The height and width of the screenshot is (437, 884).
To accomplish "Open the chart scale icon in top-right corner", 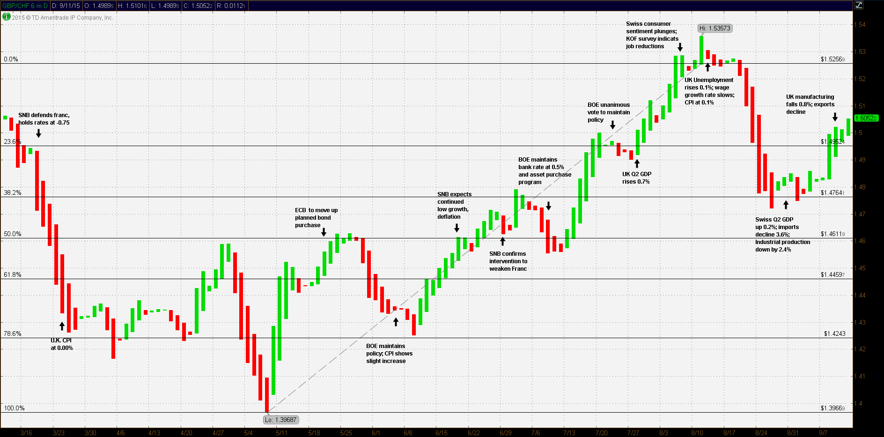I will click(859, 5).
